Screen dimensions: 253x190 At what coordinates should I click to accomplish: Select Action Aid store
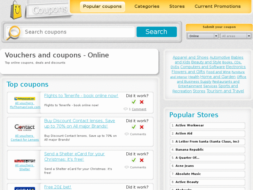click(x=207, y=134)
